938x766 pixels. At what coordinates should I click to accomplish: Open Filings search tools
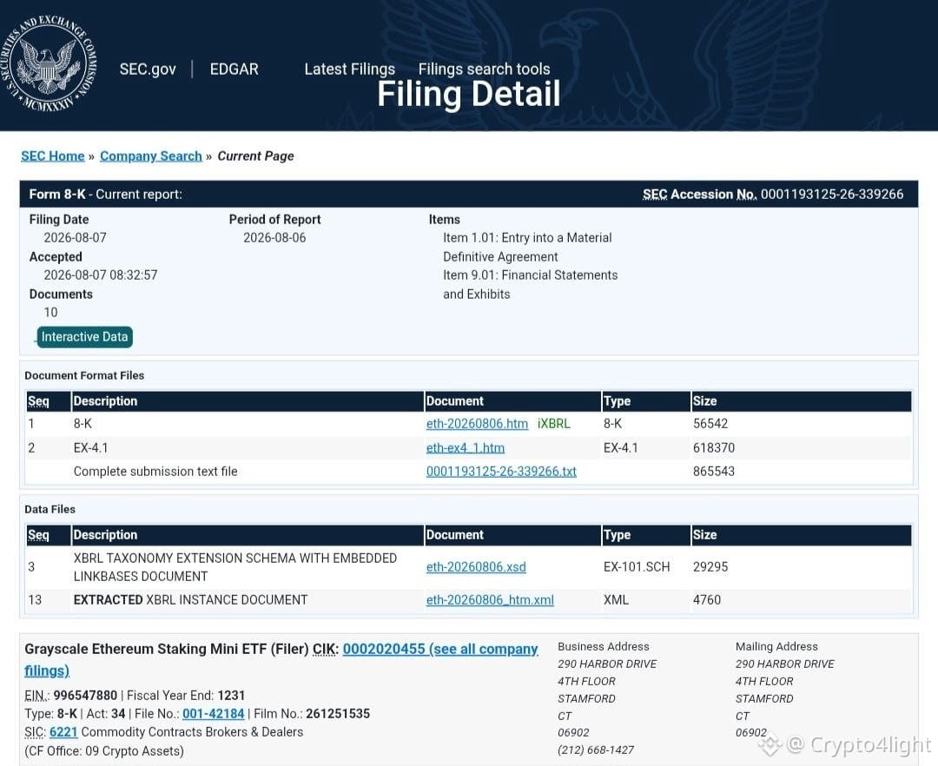click(484, 69)
